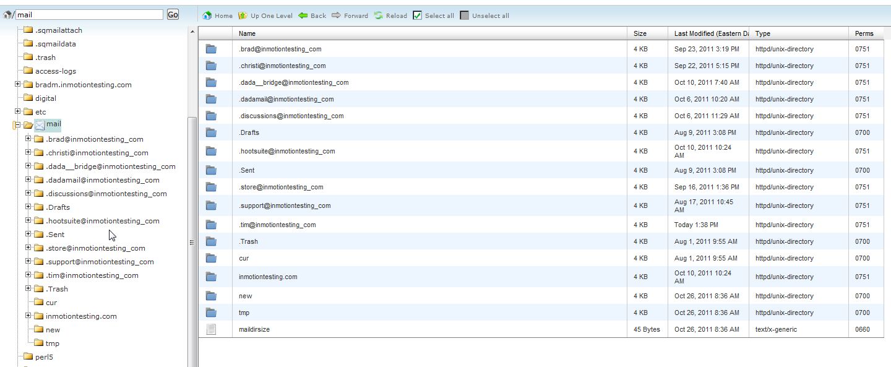The image size is (891, 367).
Task: Expand the .brad@inmotiontesting_com tree node
Action: pos(28,139)
